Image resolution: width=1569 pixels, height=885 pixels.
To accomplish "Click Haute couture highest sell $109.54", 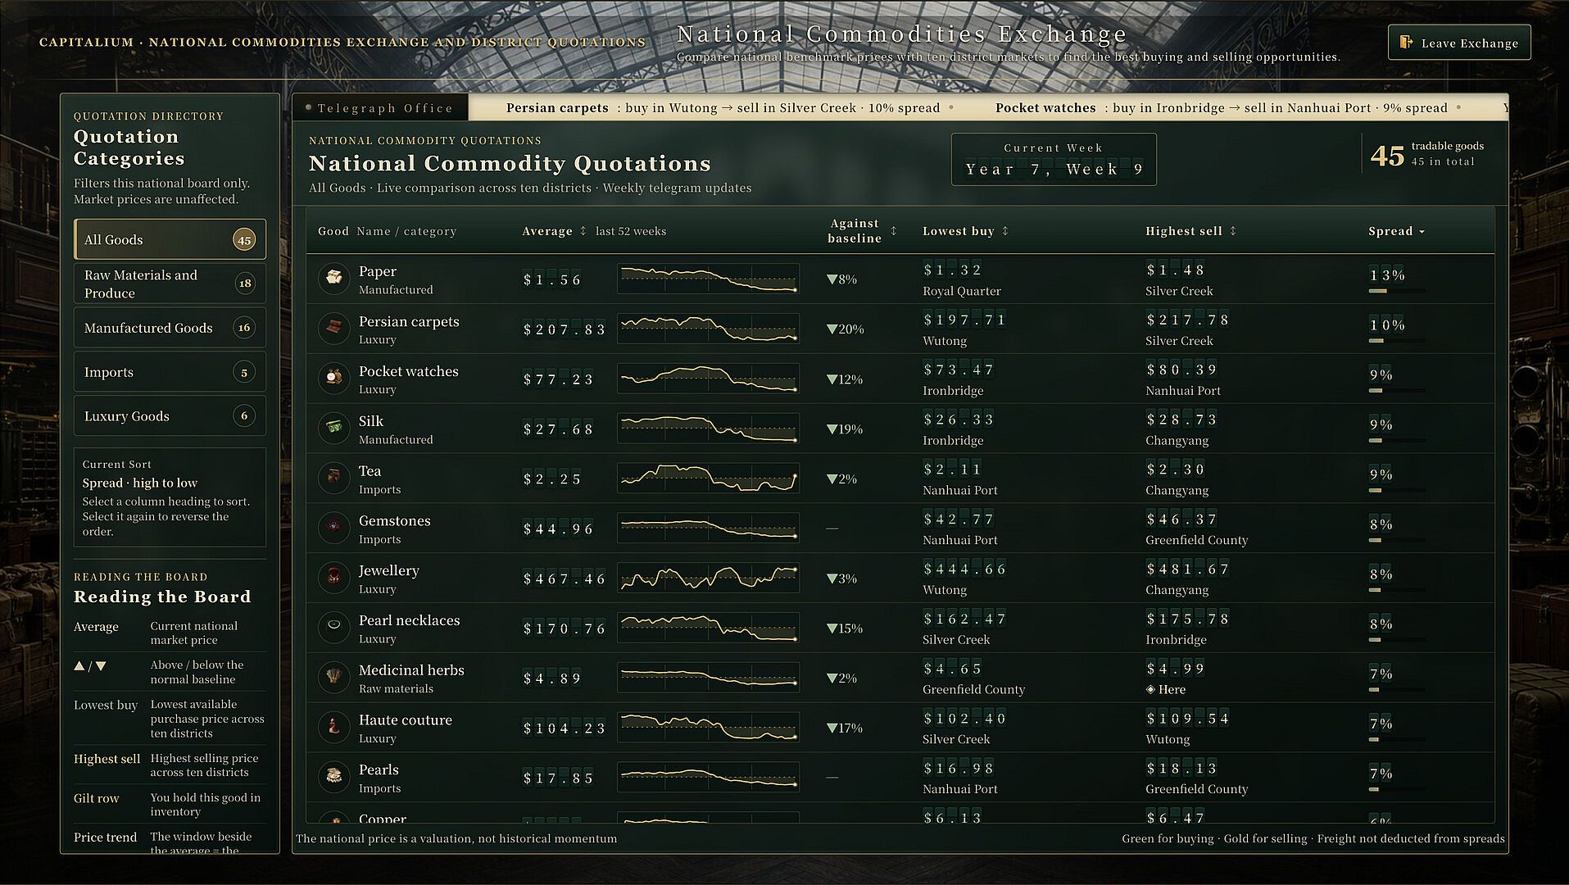I will (1188, 719).
